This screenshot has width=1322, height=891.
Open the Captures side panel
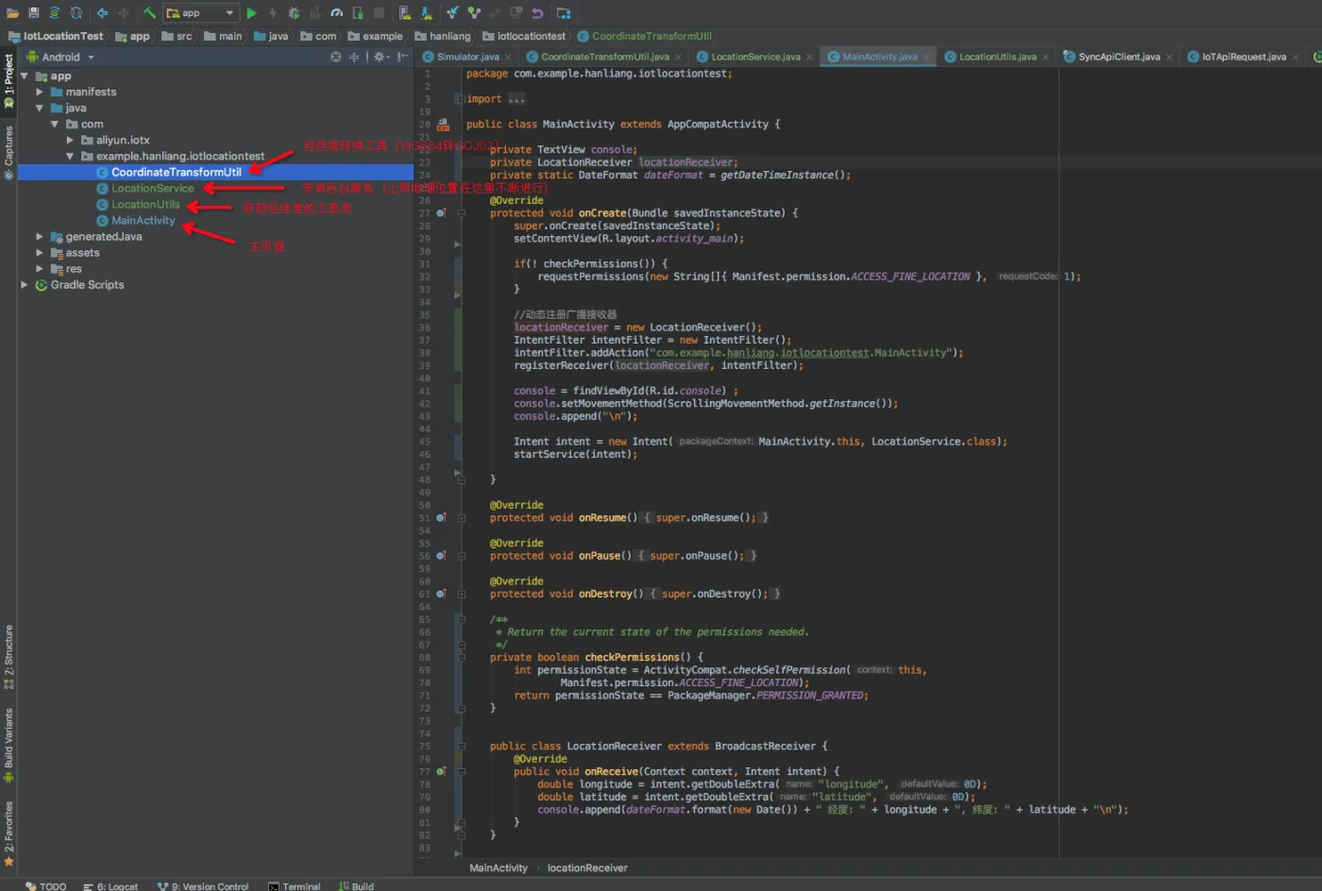(x=8, y=151)
